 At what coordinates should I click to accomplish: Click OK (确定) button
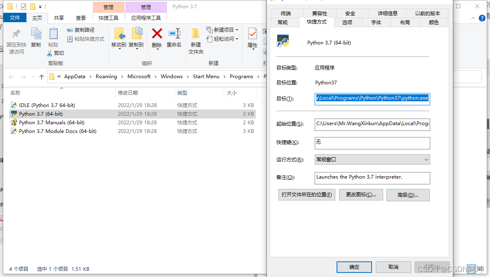pos(354,267)
